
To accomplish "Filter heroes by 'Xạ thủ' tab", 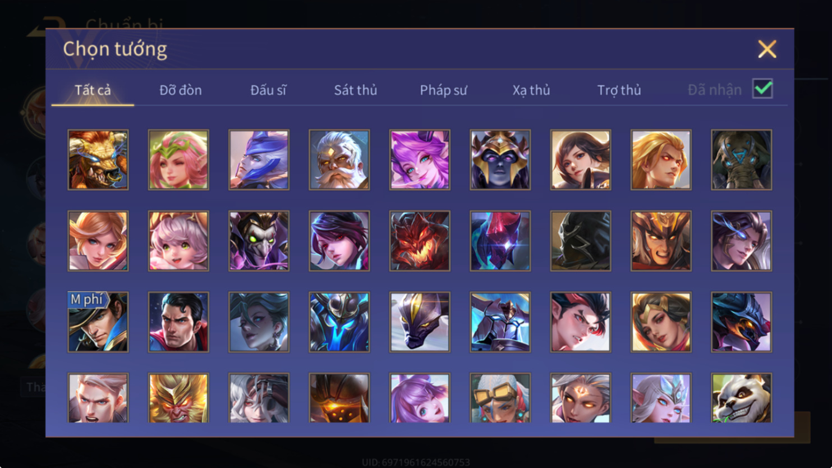I will pyautogui.click(x=531, y=90).
